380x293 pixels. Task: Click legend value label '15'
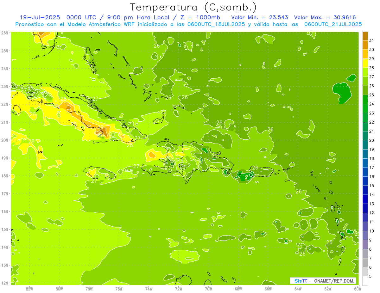pyautogui.click(x=371, y=186)
